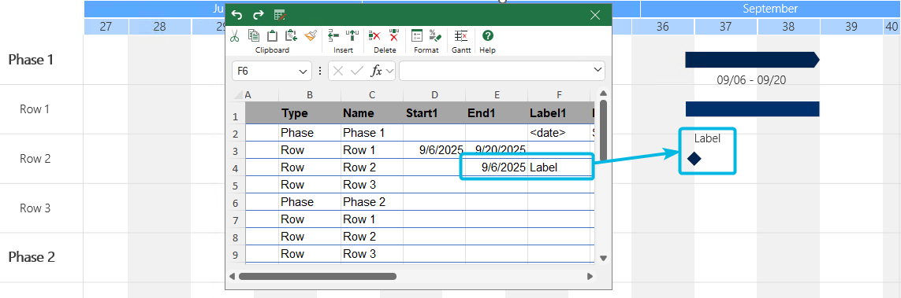Click the paste special icon
This screenshot has width=901, height=298.
(292, 35)
